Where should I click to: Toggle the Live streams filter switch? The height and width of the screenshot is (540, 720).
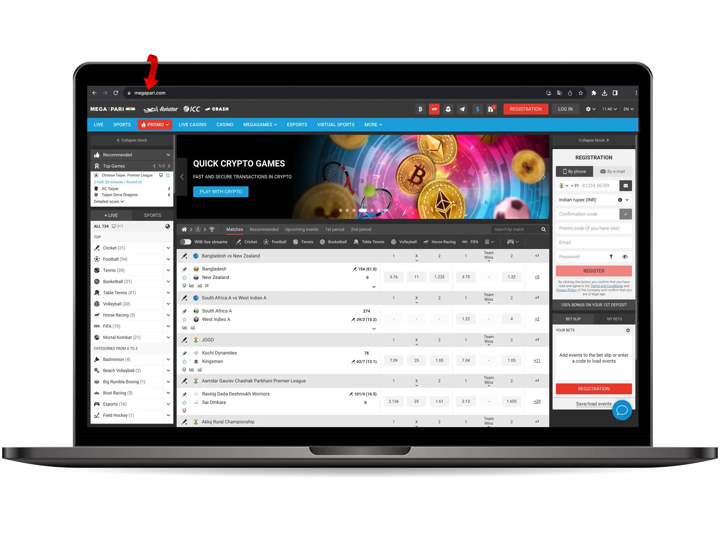coord(186,241)
